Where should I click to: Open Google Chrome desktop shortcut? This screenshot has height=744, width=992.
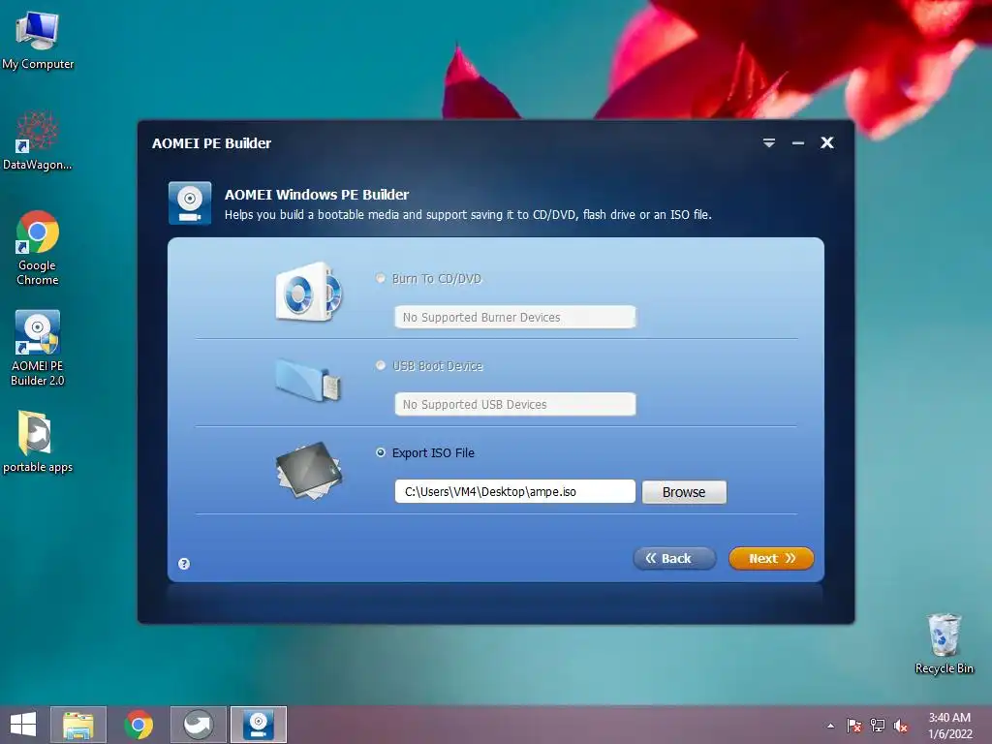[x=38, y=248]
